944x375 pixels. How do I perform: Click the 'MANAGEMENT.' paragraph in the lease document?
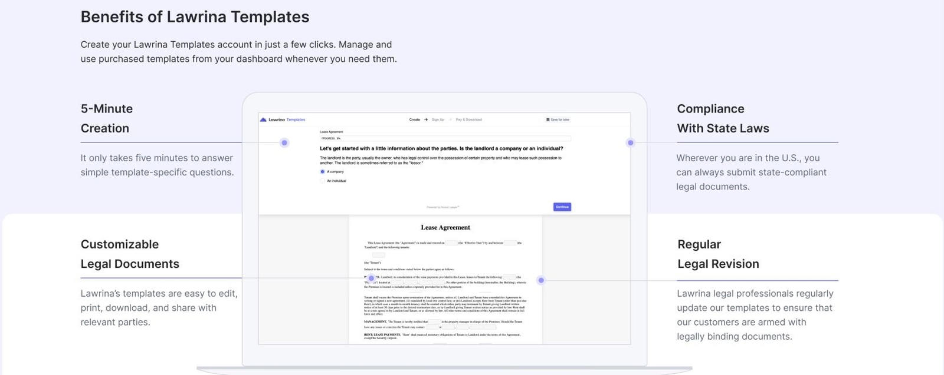coord(443,324)
